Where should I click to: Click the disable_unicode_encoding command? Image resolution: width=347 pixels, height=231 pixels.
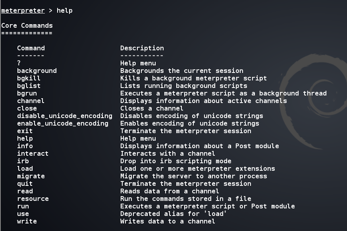65,116
